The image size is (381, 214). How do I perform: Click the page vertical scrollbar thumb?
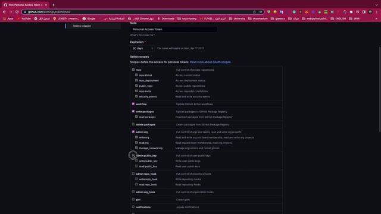(380, 90)
